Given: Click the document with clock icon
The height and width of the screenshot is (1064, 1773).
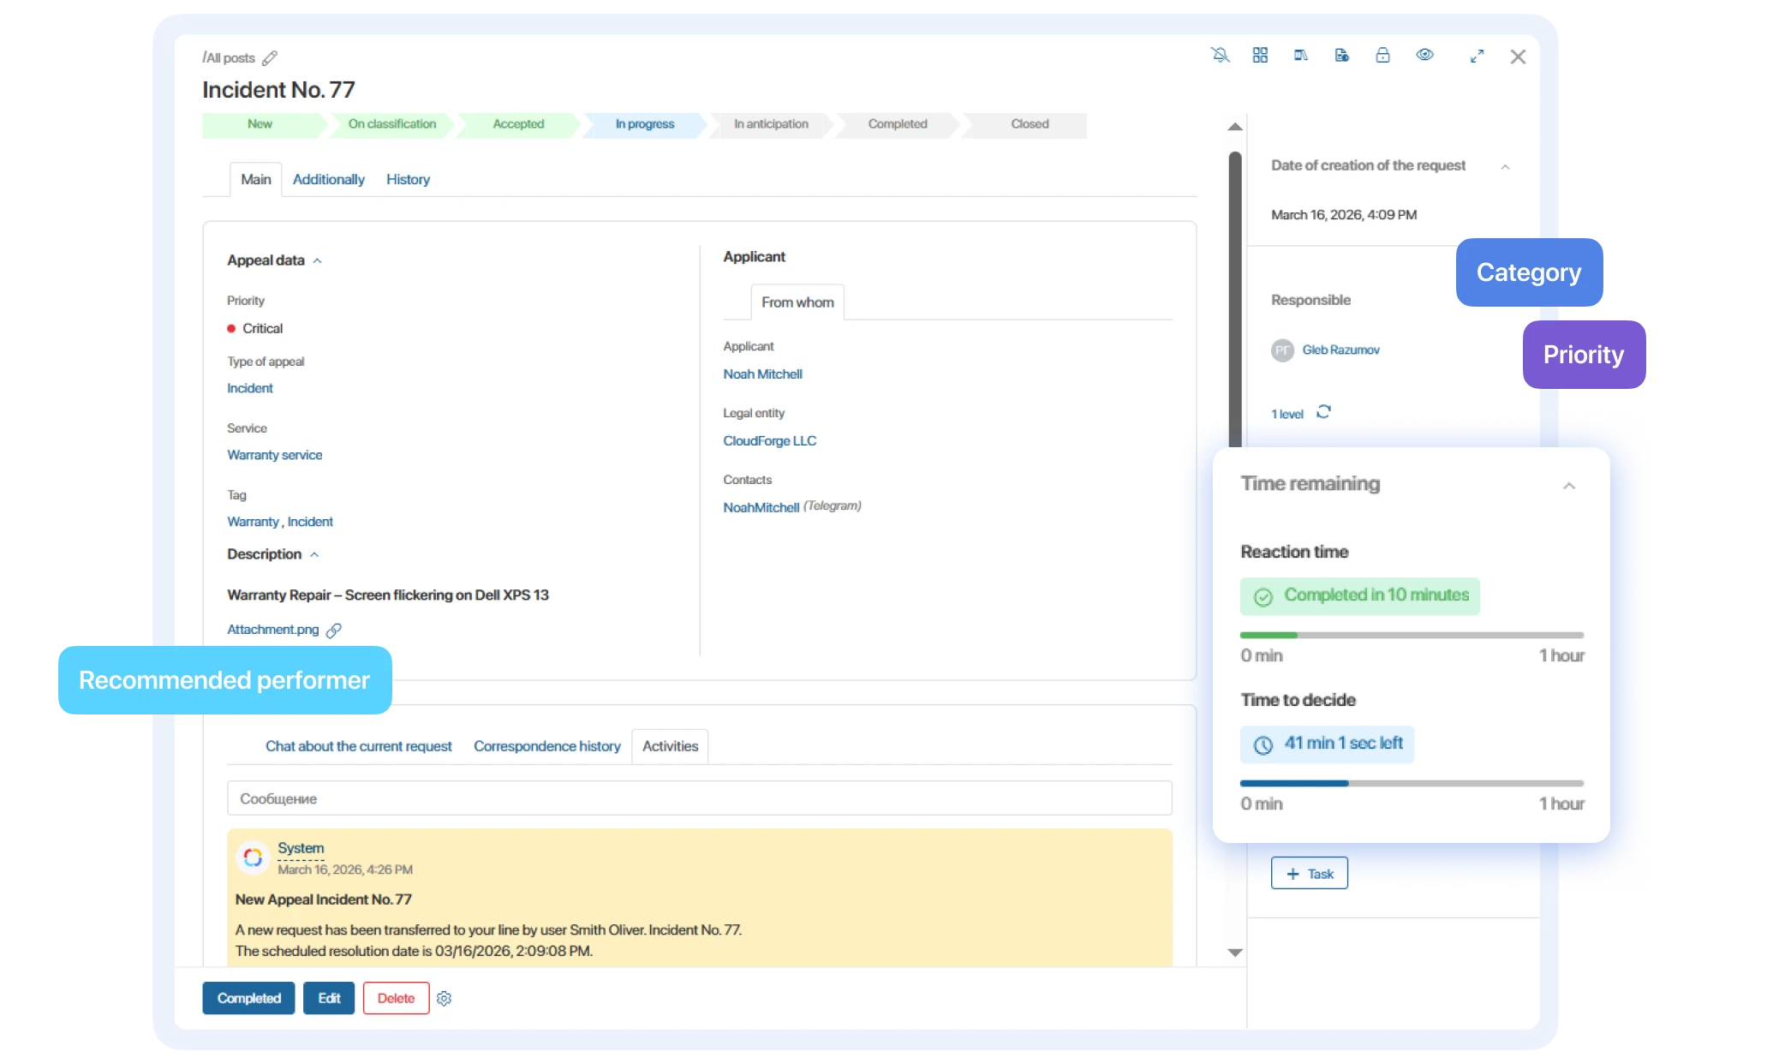Looking at the screenshot, I should point(1342,56).
